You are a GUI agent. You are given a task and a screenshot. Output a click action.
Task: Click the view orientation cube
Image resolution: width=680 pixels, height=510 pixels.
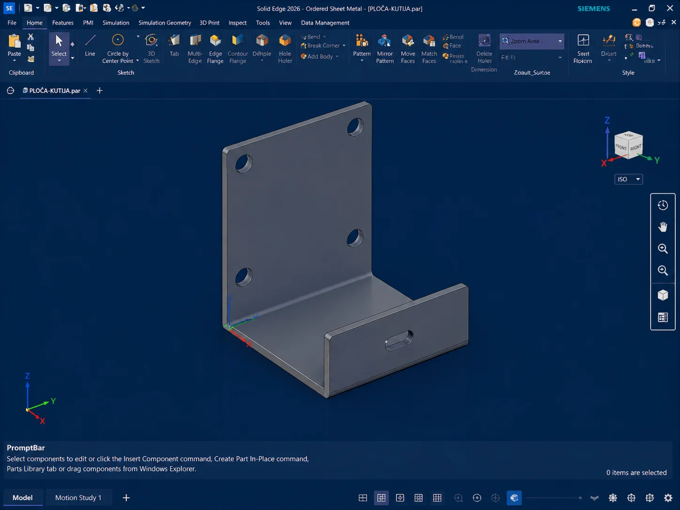click(628, 145)
